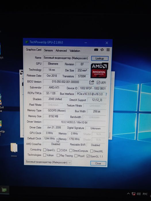Click the ROPs/TMUs value 32 / 128
Image resolution: width=151 pixels, height=201 pixels.
click(51, 93)
